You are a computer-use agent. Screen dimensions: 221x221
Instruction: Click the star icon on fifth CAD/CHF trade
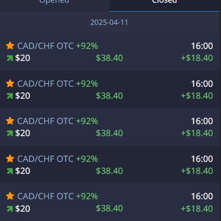tap(10, 196)
